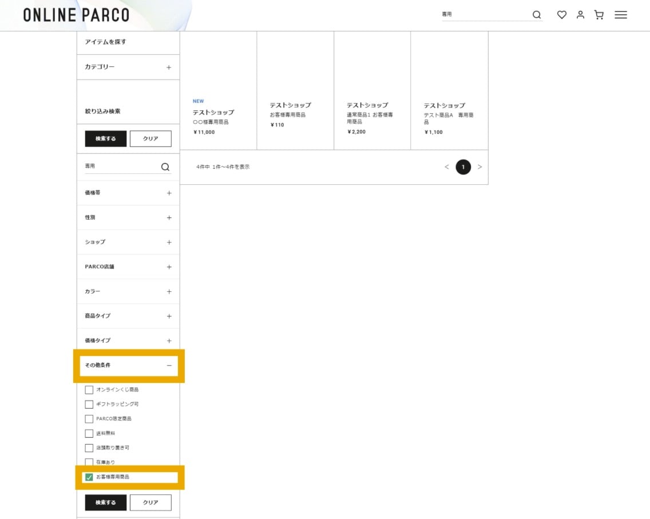Expand the 価格帯 filter

[169, 193]
